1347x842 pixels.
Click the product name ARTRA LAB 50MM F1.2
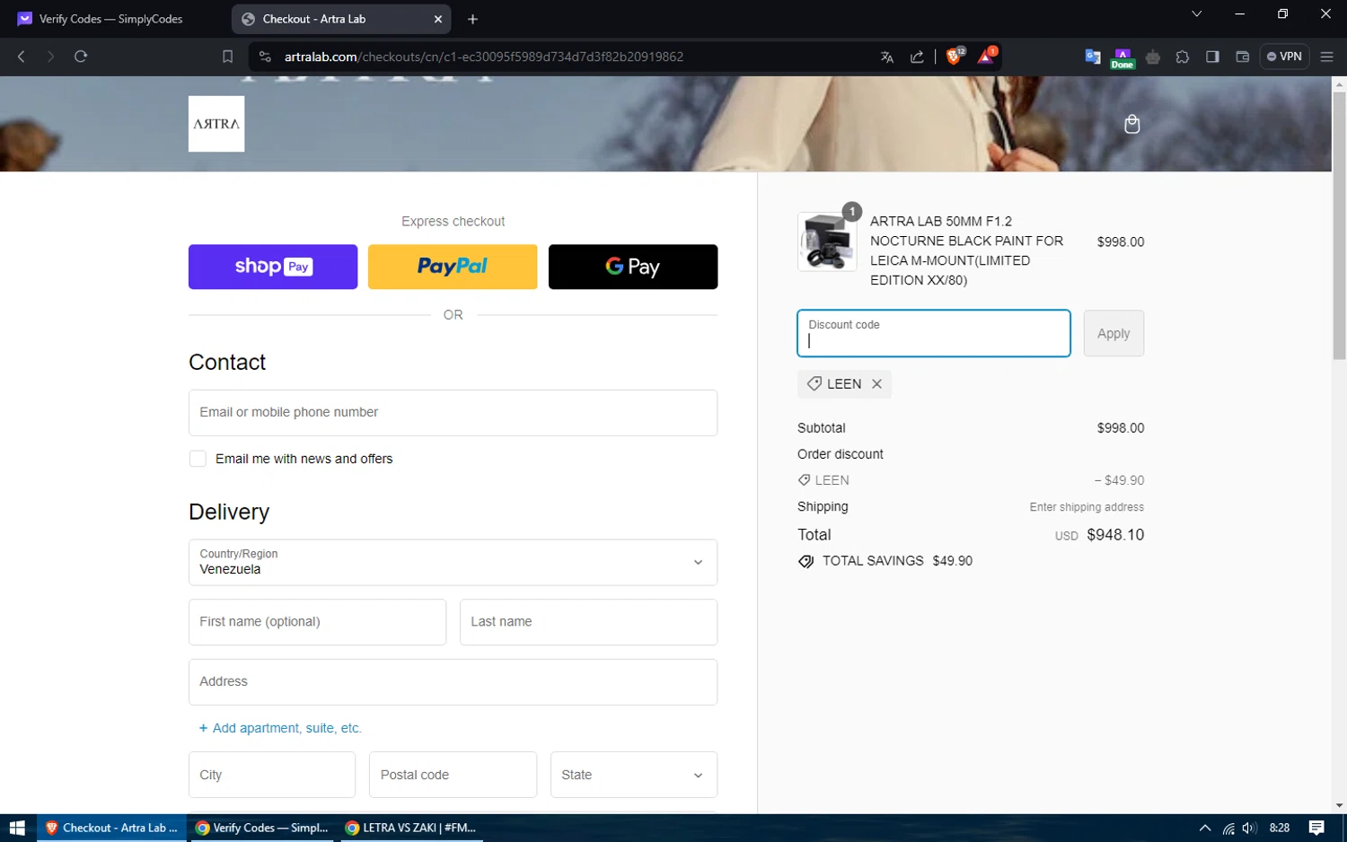[966, 250]
